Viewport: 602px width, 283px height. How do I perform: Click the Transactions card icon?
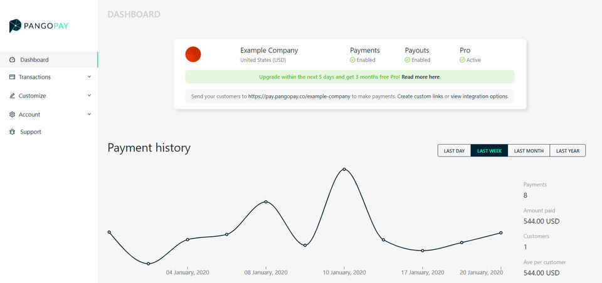point(13,77)
